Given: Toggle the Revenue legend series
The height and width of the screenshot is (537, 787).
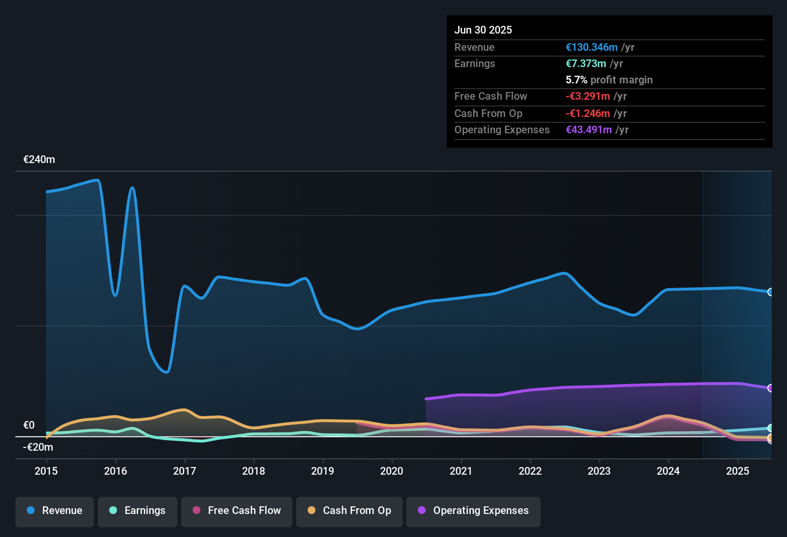Looking at the screenshot, I should [55, 511].
